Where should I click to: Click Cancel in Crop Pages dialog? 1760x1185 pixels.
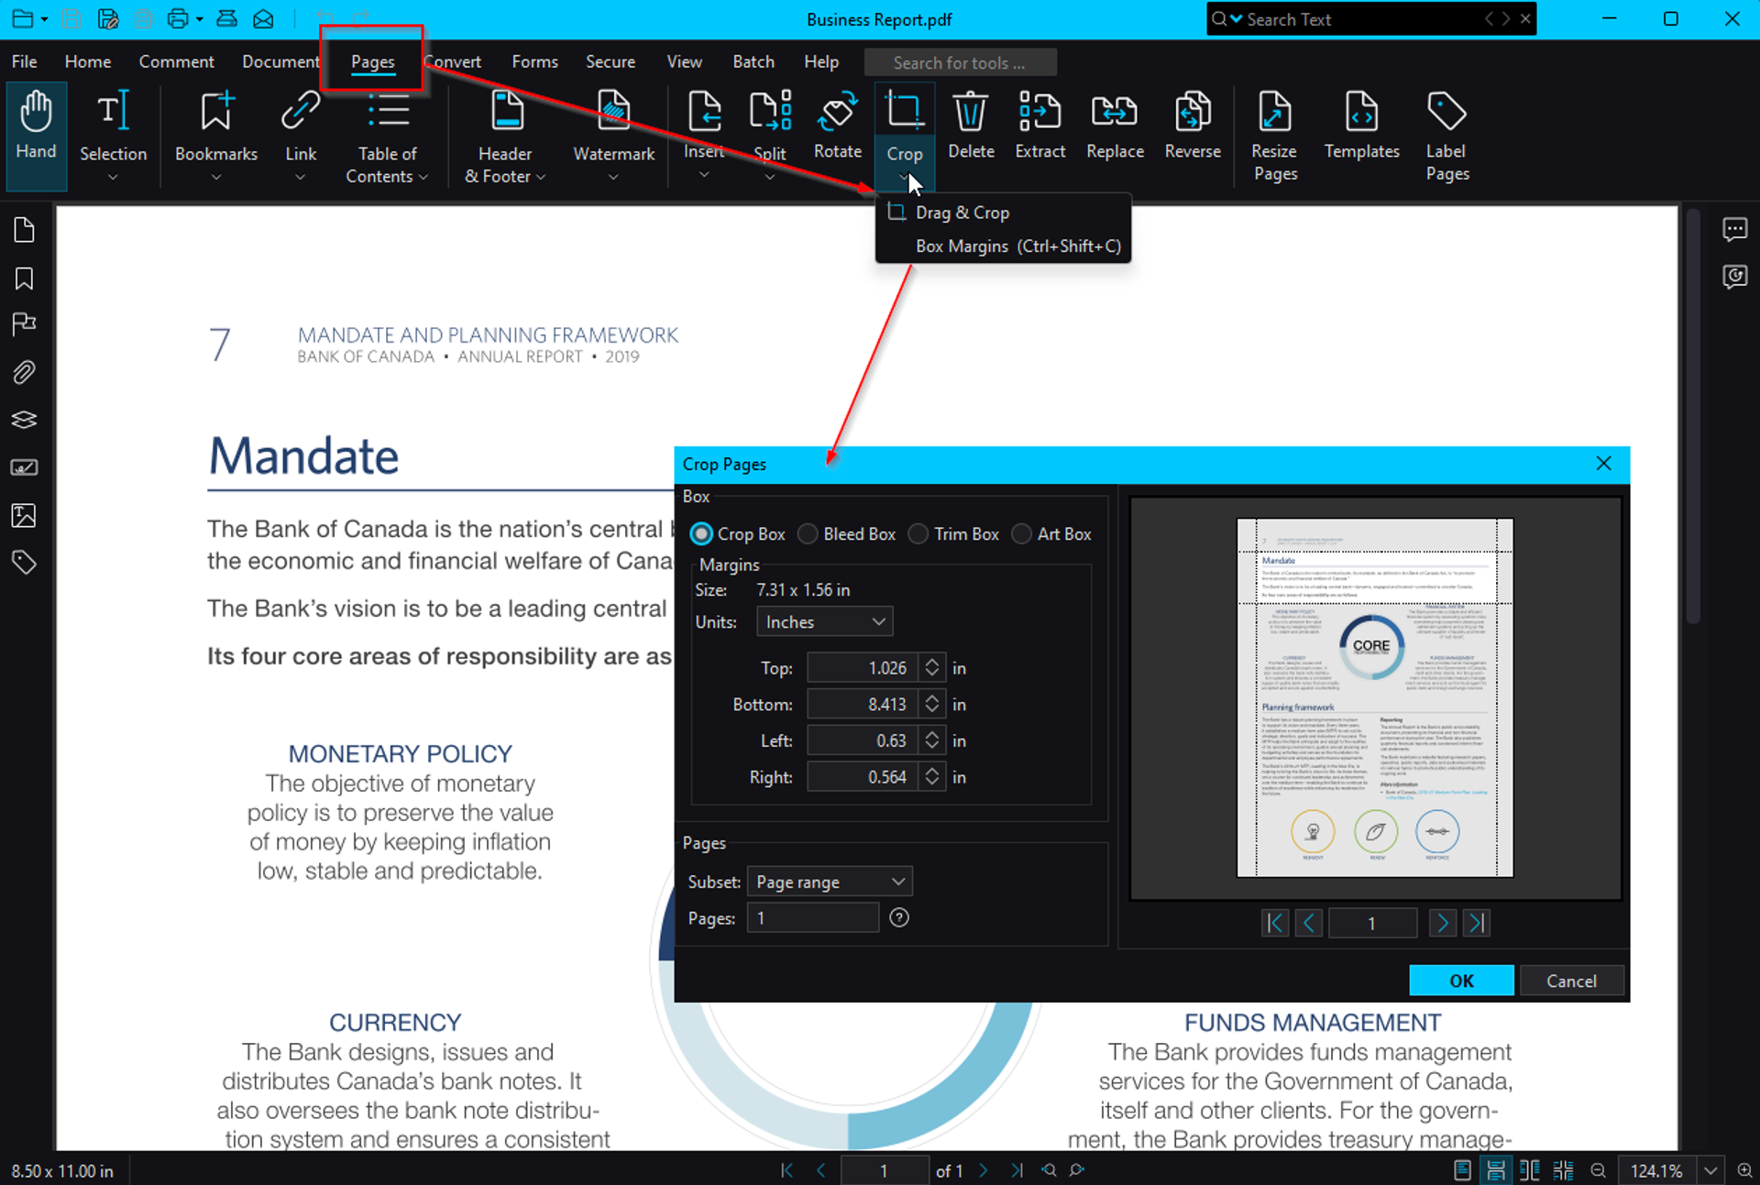[1571, 981]
